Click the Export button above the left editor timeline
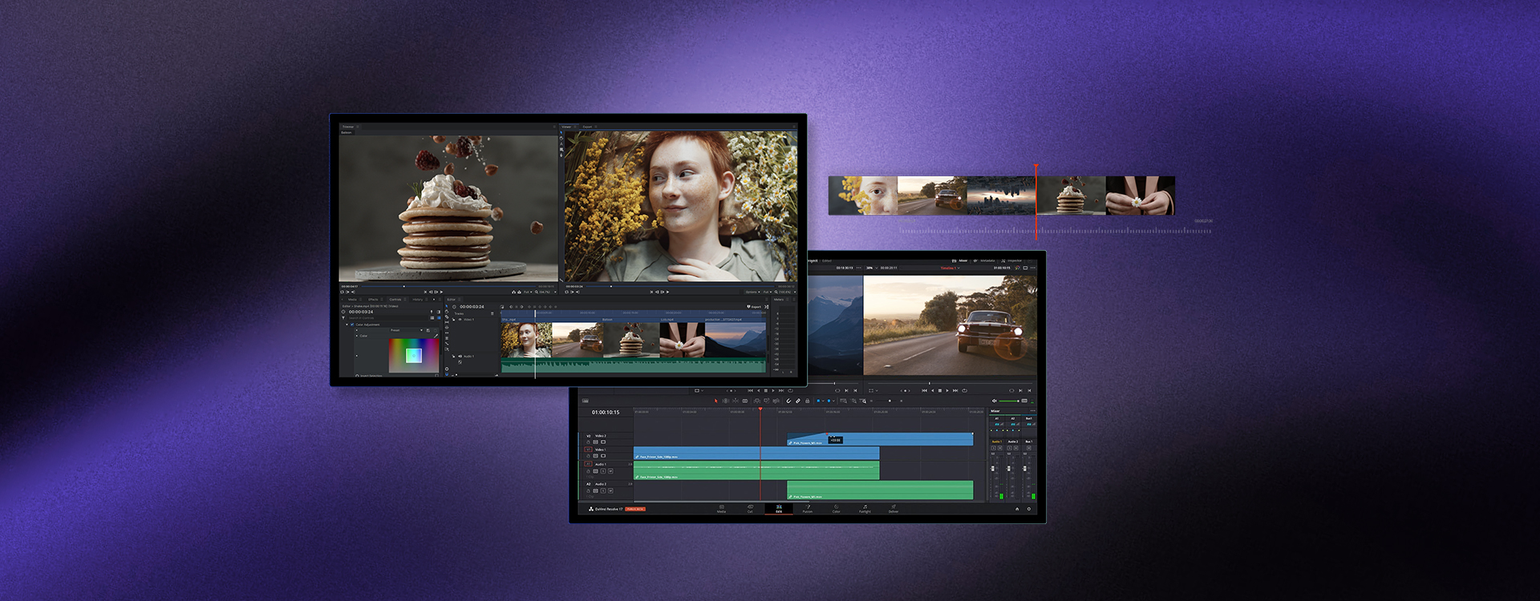This screenshot has width=1540, height=601. point(754,306)
